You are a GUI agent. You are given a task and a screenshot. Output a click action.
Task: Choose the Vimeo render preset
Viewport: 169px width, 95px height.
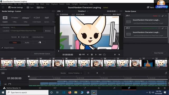(x=26, y=18)
